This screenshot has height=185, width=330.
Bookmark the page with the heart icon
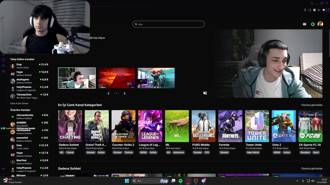324,10
